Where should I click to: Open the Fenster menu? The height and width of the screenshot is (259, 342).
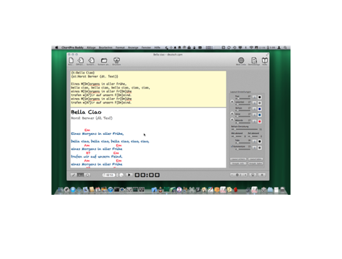146,47
